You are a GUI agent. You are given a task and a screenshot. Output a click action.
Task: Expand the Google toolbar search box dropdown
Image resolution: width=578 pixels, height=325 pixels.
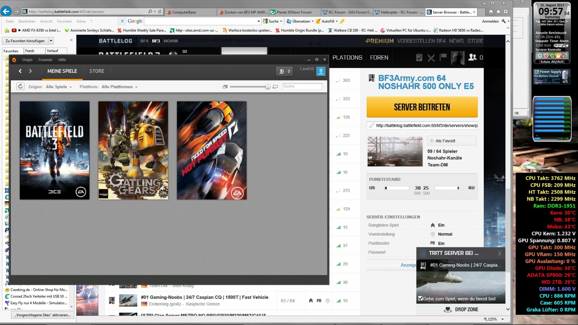click(x=258, y=21)
